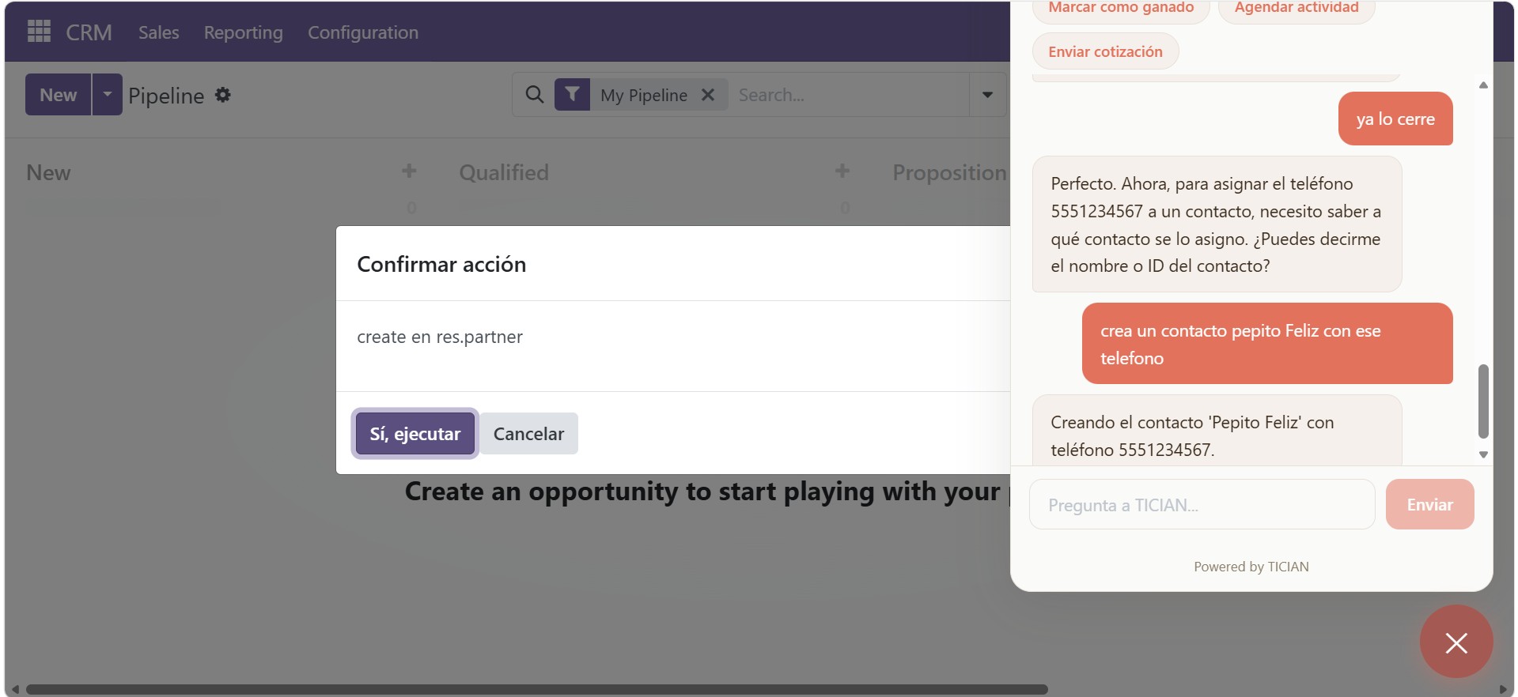Open the search options dropdown toggle
Viewport: 1518px width, 697px height.
[x=987, y=95]
